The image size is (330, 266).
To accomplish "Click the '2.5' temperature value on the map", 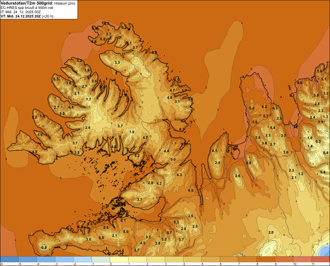I will click(x=195, y=226).
